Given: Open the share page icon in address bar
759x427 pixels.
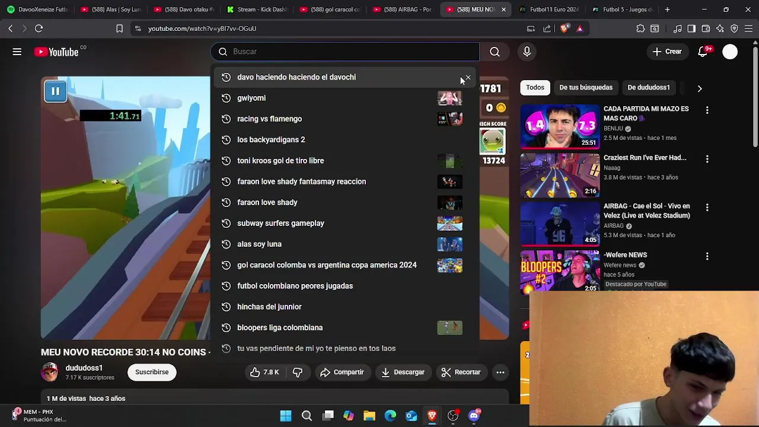Looking at the screenshot, I should [547, 28].
